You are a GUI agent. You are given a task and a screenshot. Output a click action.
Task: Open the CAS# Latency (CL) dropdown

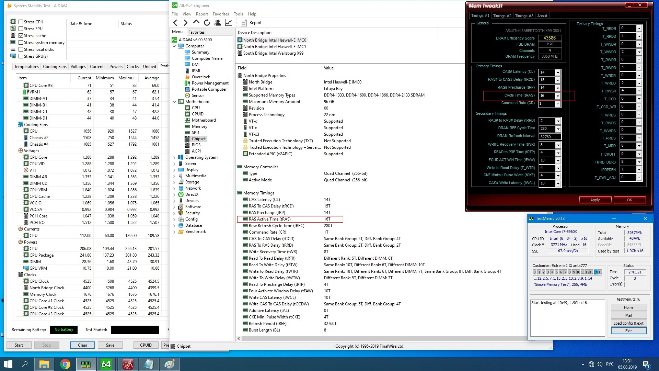coord(558,72)
